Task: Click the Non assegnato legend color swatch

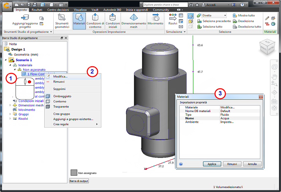Action: [74, 173]
